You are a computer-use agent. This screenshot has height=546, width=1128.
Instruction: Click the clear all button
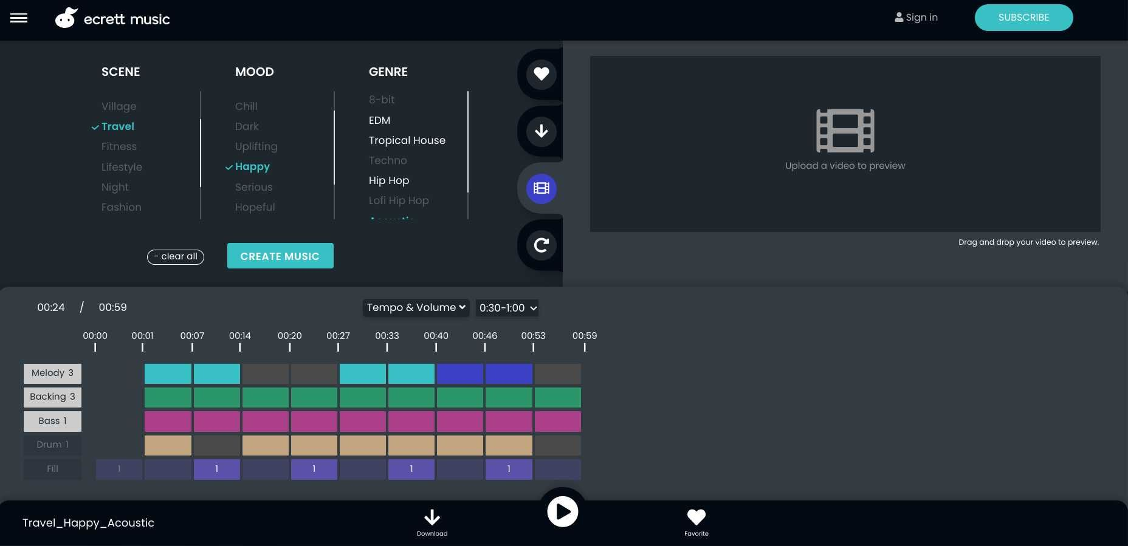(x=176, y=257)
